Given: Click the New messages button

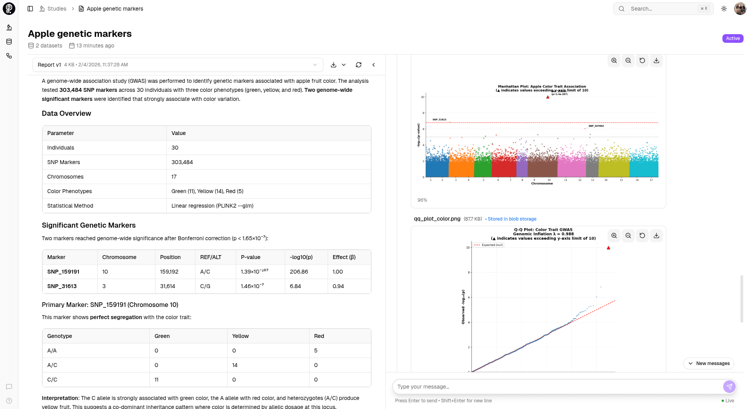Looking at the screenshot, I should [x=709, y=363].
